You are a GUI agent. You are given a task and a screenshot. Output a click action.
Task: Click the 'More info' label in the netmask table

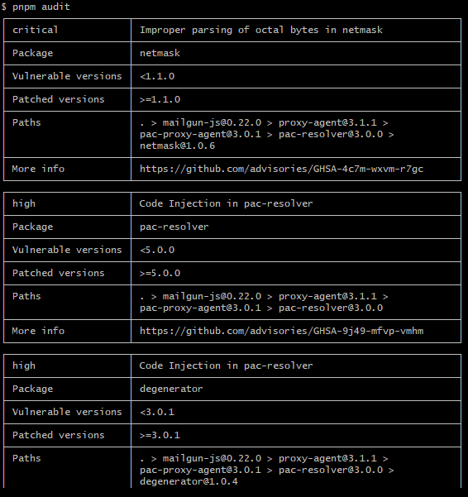pos(38,169)
